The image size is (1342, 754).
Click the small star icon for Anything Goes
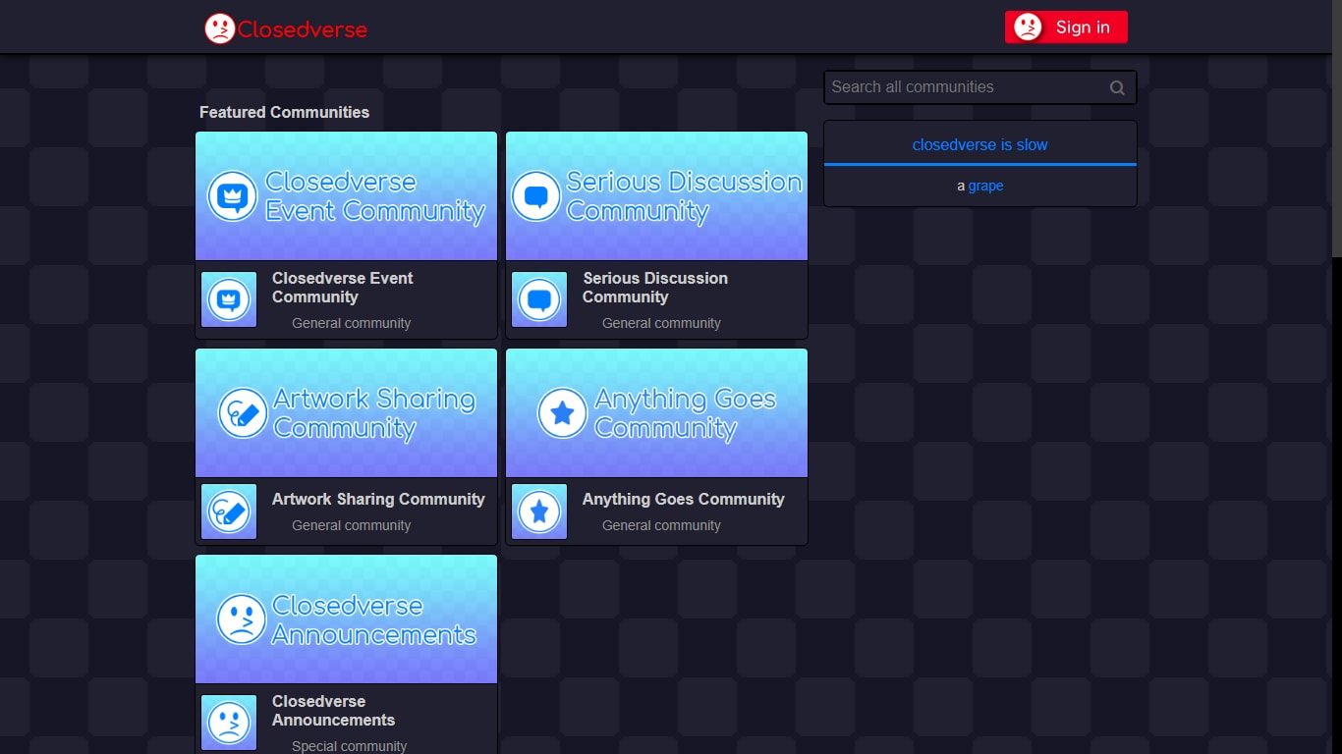coord(539,512)
